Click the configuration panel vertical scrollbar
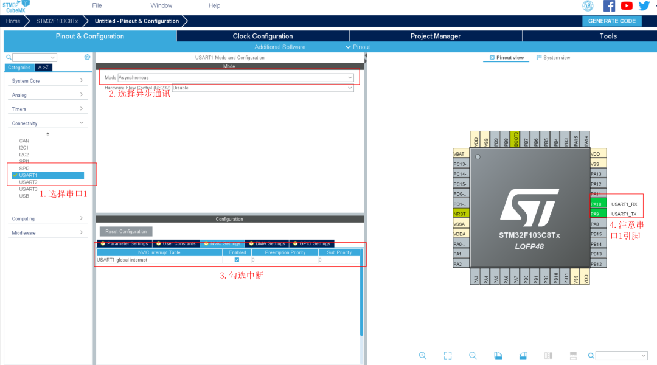 (x=361, y=292)
